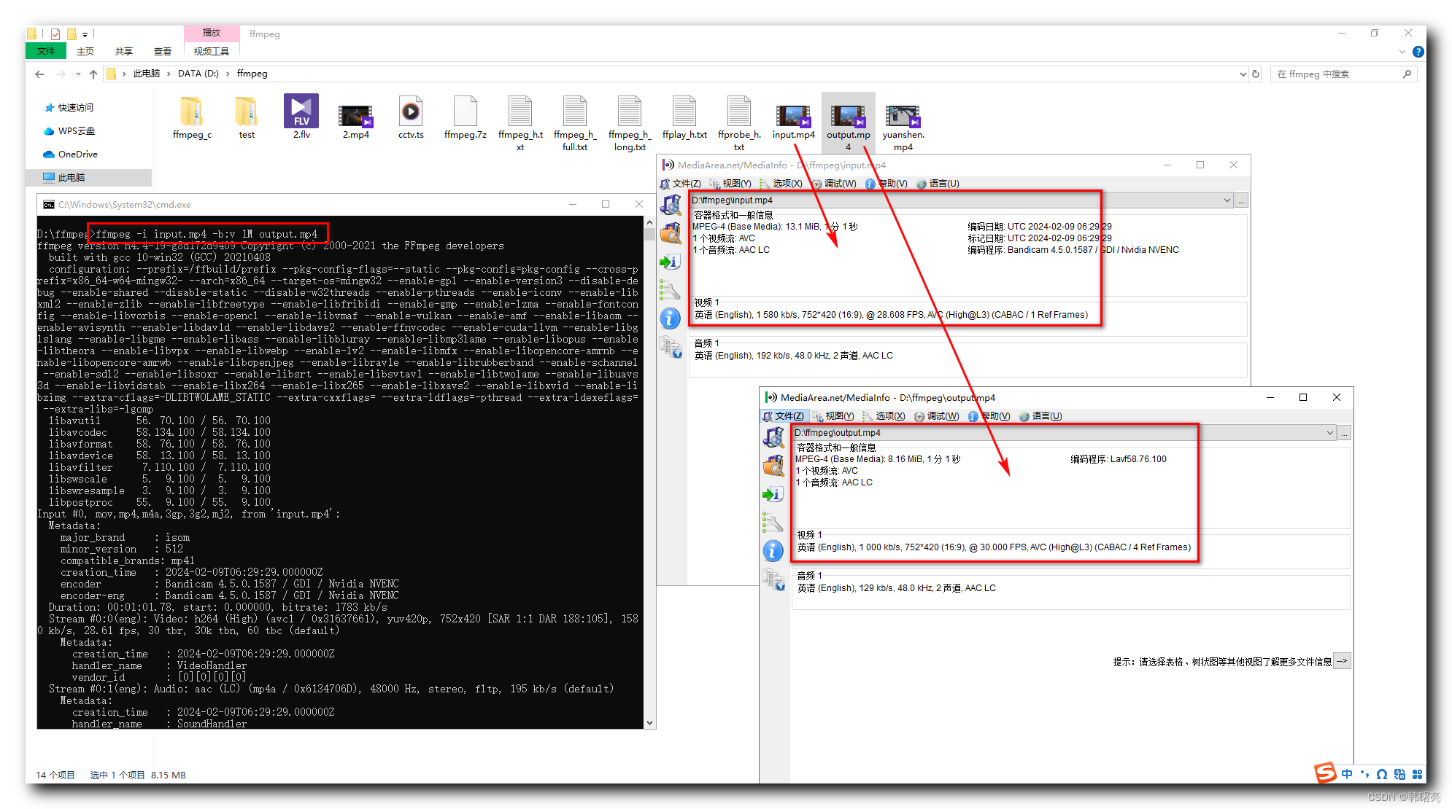The height and width of the screenshot is (809, 1452).
Task: Go up one folder level in Explorer
Action: click(93, 74)
